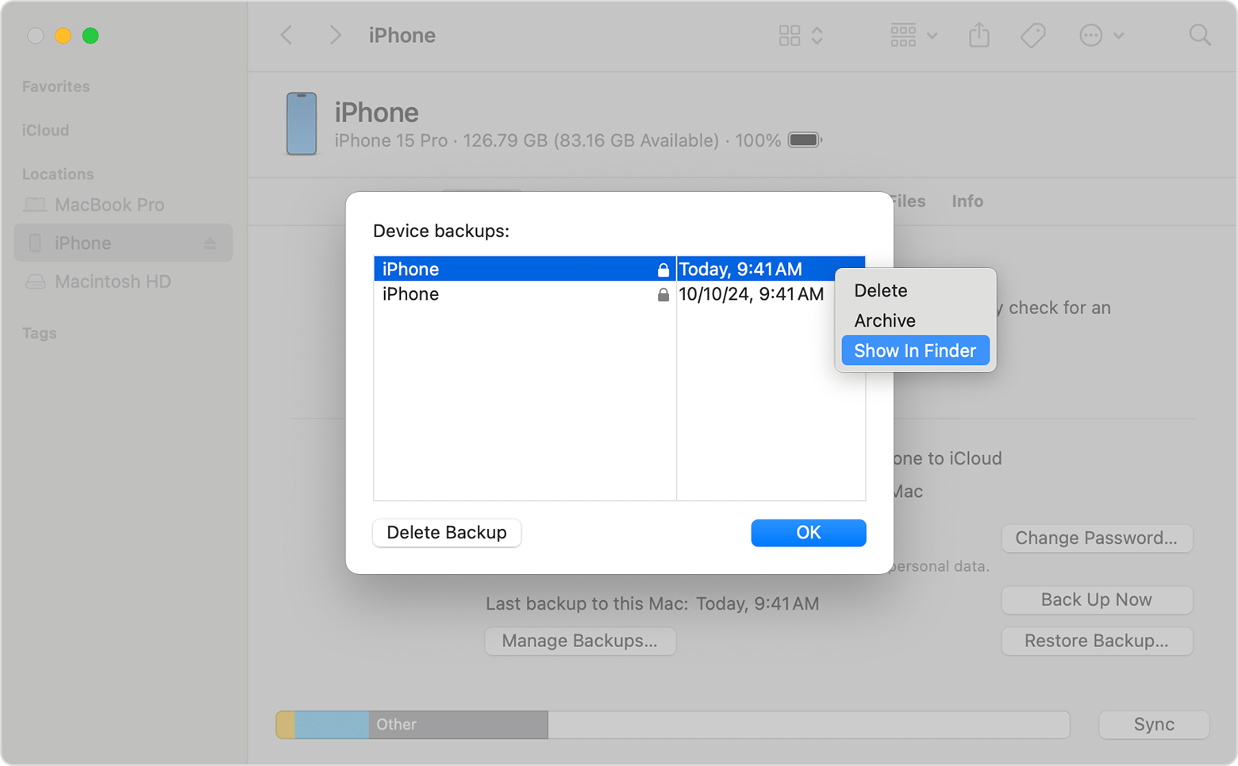Open the view mode up-down chevrons
1238x766 pixels.
[x=817, y=35]
